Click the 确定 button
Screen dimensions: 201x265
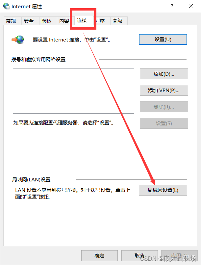tap(99, 255)
